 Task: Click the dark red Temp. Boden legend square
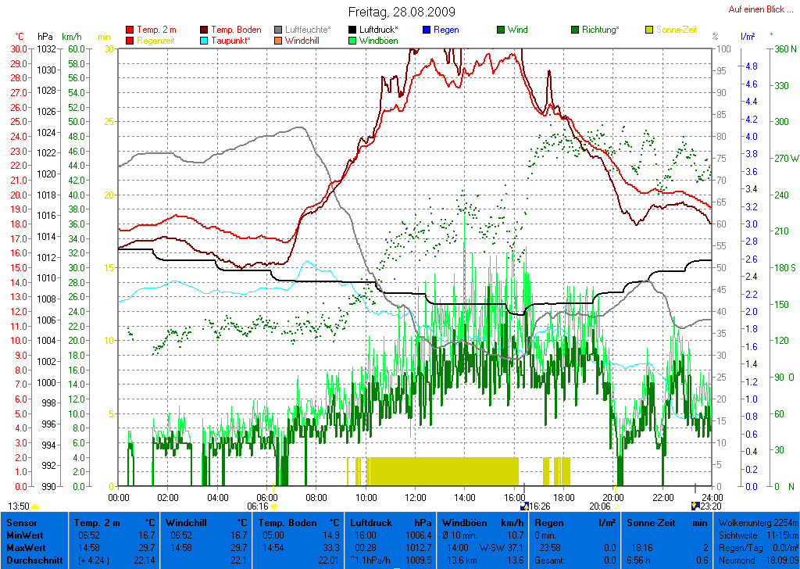205,30
